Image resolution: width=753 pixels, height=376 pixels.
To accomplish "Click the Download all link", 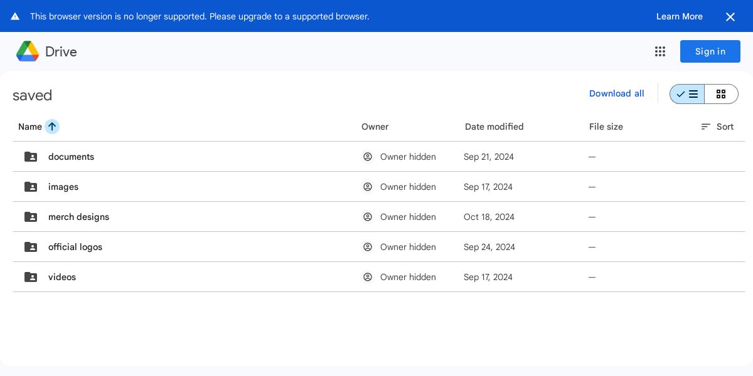I will 616,93.
